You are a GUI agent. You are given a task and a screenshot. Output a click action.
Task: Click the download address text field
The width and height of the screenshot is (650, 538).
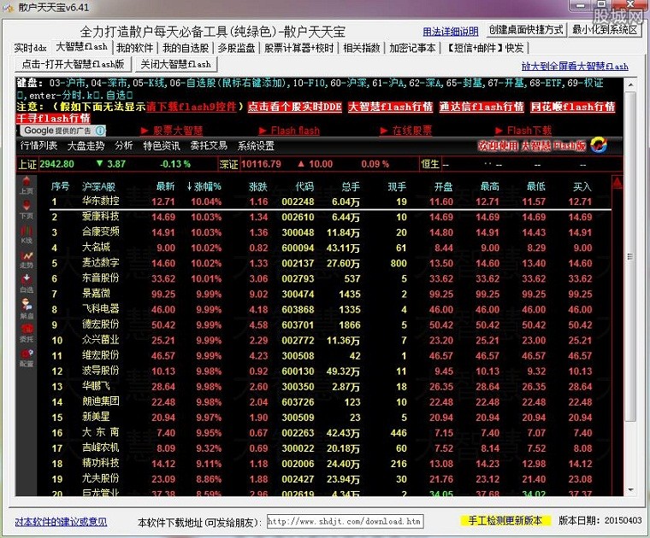pyautogui.click(x=344, y=521)
